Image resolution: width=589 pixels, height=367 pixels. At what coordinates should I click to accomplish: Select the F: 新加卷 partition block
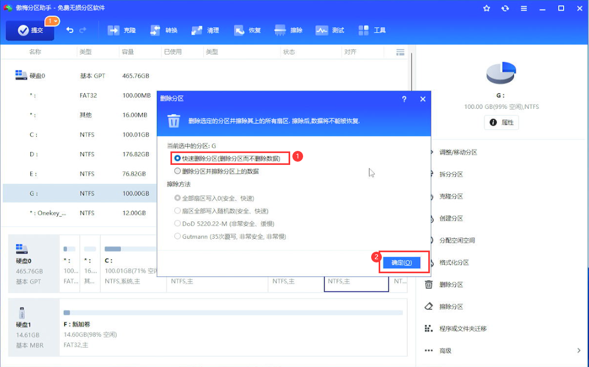pos(233,328)
